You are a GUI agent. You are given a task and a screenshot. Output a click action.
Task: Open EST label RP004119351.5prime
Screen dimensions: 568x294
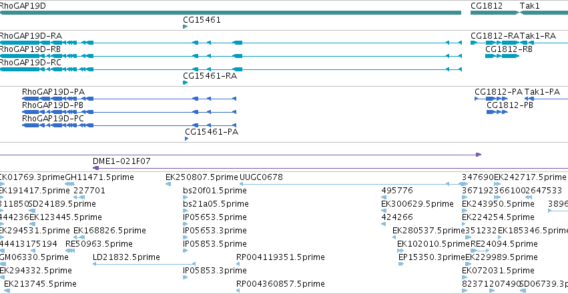point(280,257)
